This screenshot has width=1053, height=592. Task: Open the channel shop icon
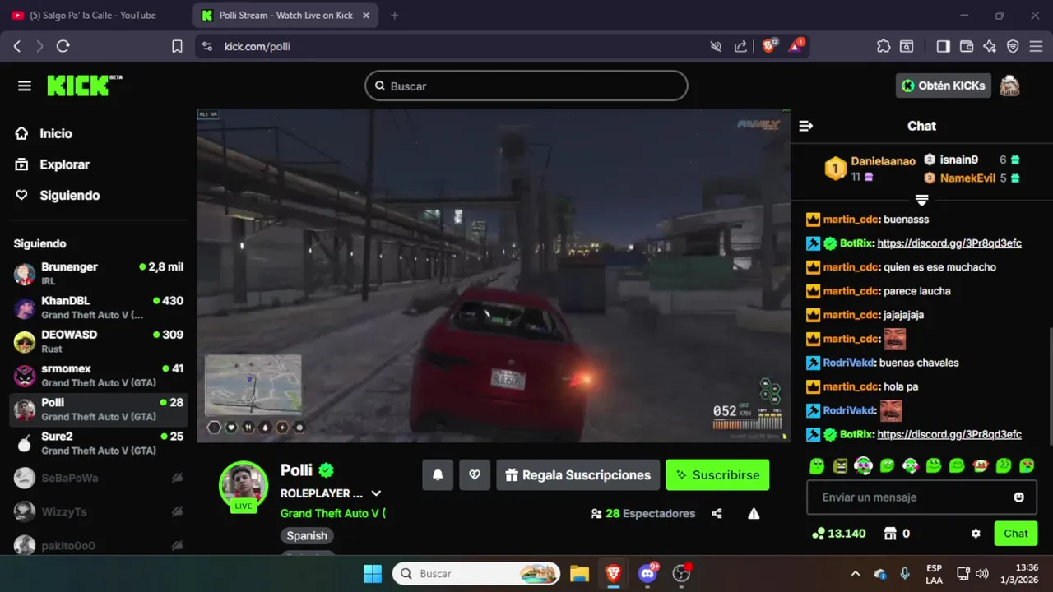click(x=889, y=534)
